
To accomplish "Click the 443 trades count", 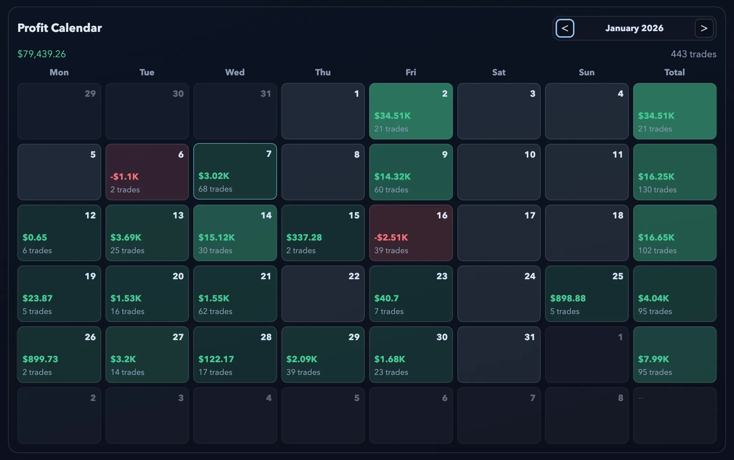I will [693, 54].
